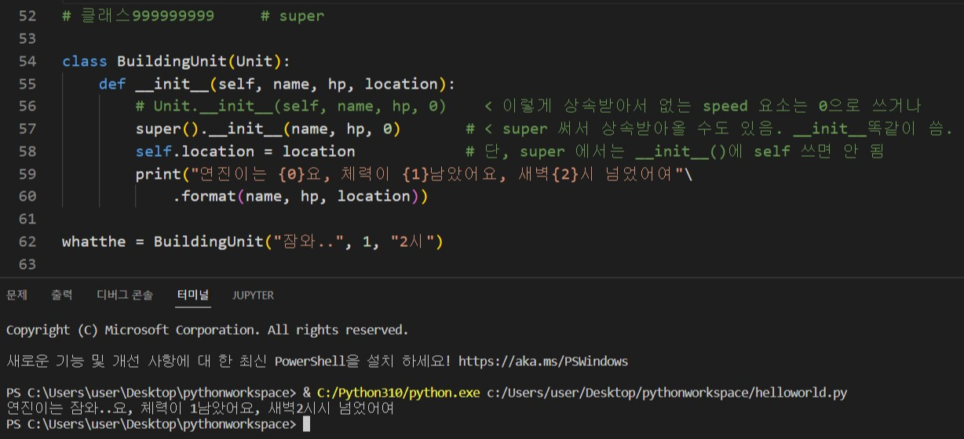This screenshot has width=964, height=439.
Task: Click the C:/Python310/python.exe path in terminal
Action: 398,392
